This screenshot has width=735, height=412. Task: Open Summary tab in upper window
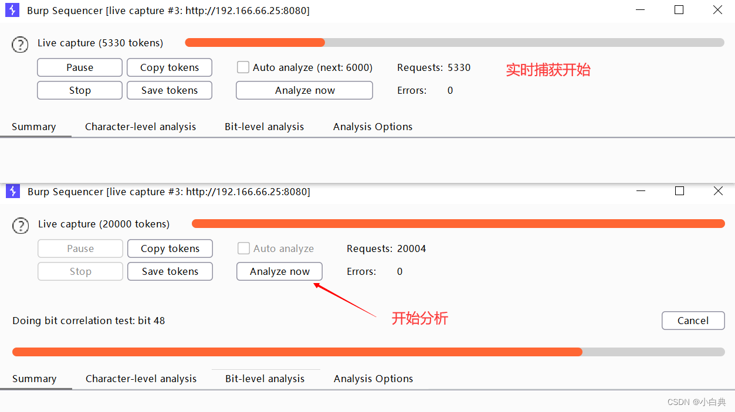click(x=34, y=127)
